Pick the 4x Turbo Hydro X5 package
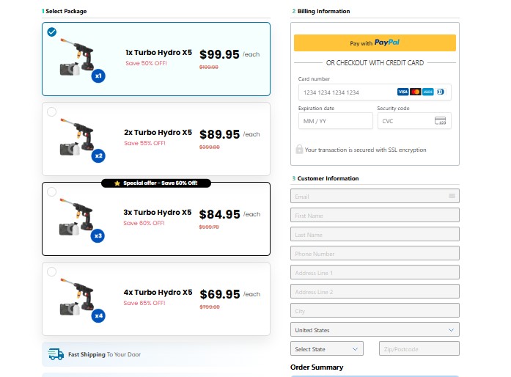This screenshot has width=511, height=377. [51, 272]
